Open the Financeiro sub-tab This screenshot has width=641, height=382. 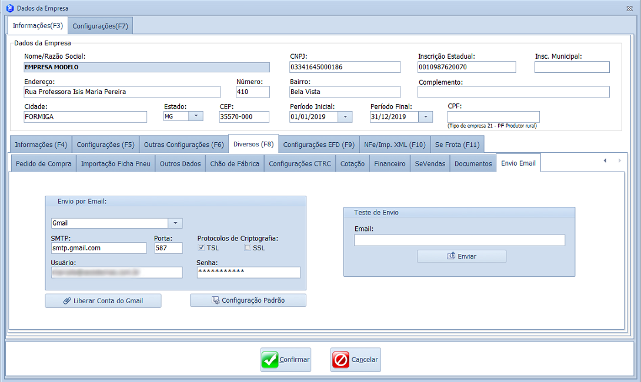pos(390,163)
